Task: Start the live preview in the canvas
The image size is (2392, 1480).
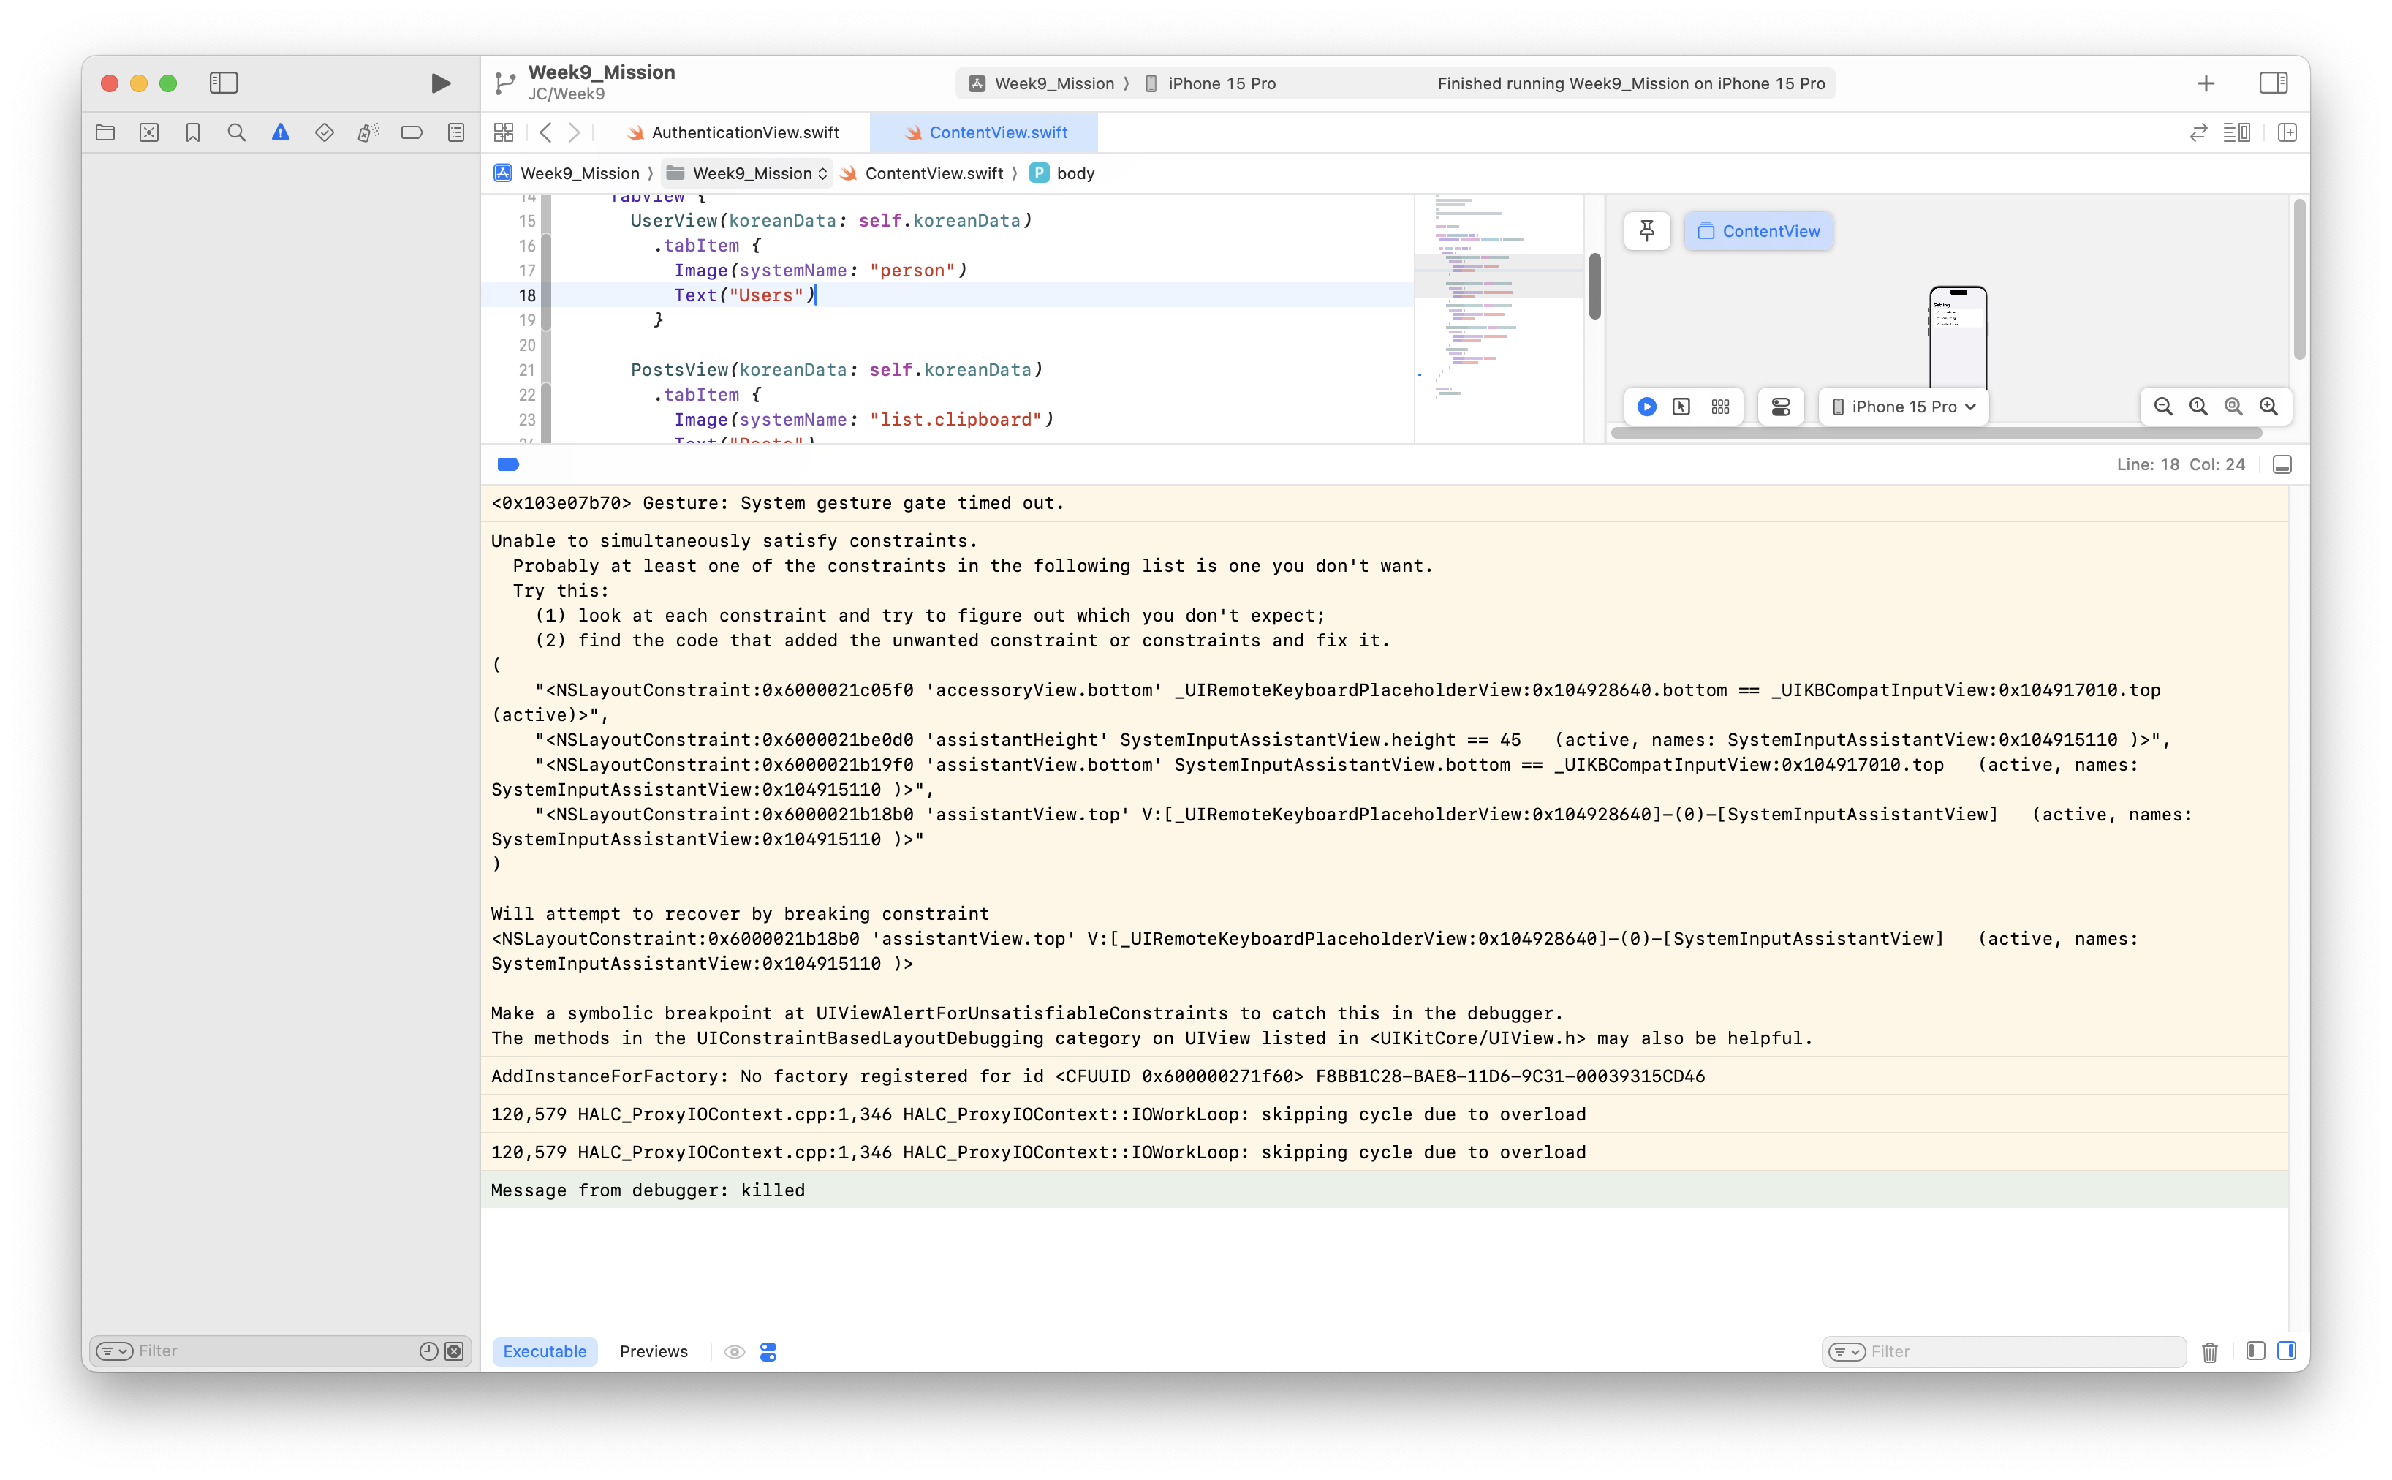Action: (x=1649, y=407)
